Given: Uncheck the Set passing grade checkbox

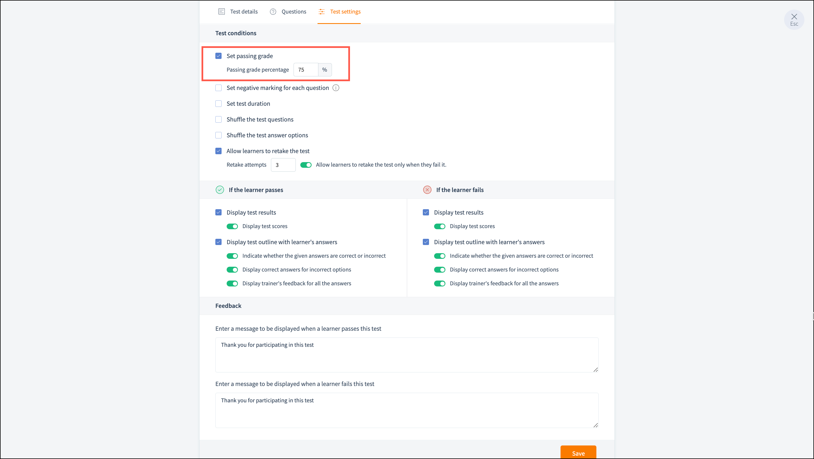Looking at the screenshot, I should pyautogui.click(x=218, y=56).
